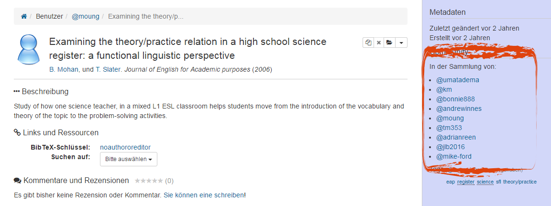Image resolution: width=551 pixels, height=206 pixels.
Task: Click the home icon in breadcrumb
Action: point(24,17)
